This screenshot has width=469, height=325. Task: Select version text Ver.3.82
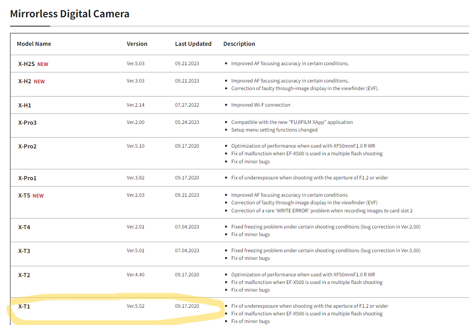(x=135, y=178)
